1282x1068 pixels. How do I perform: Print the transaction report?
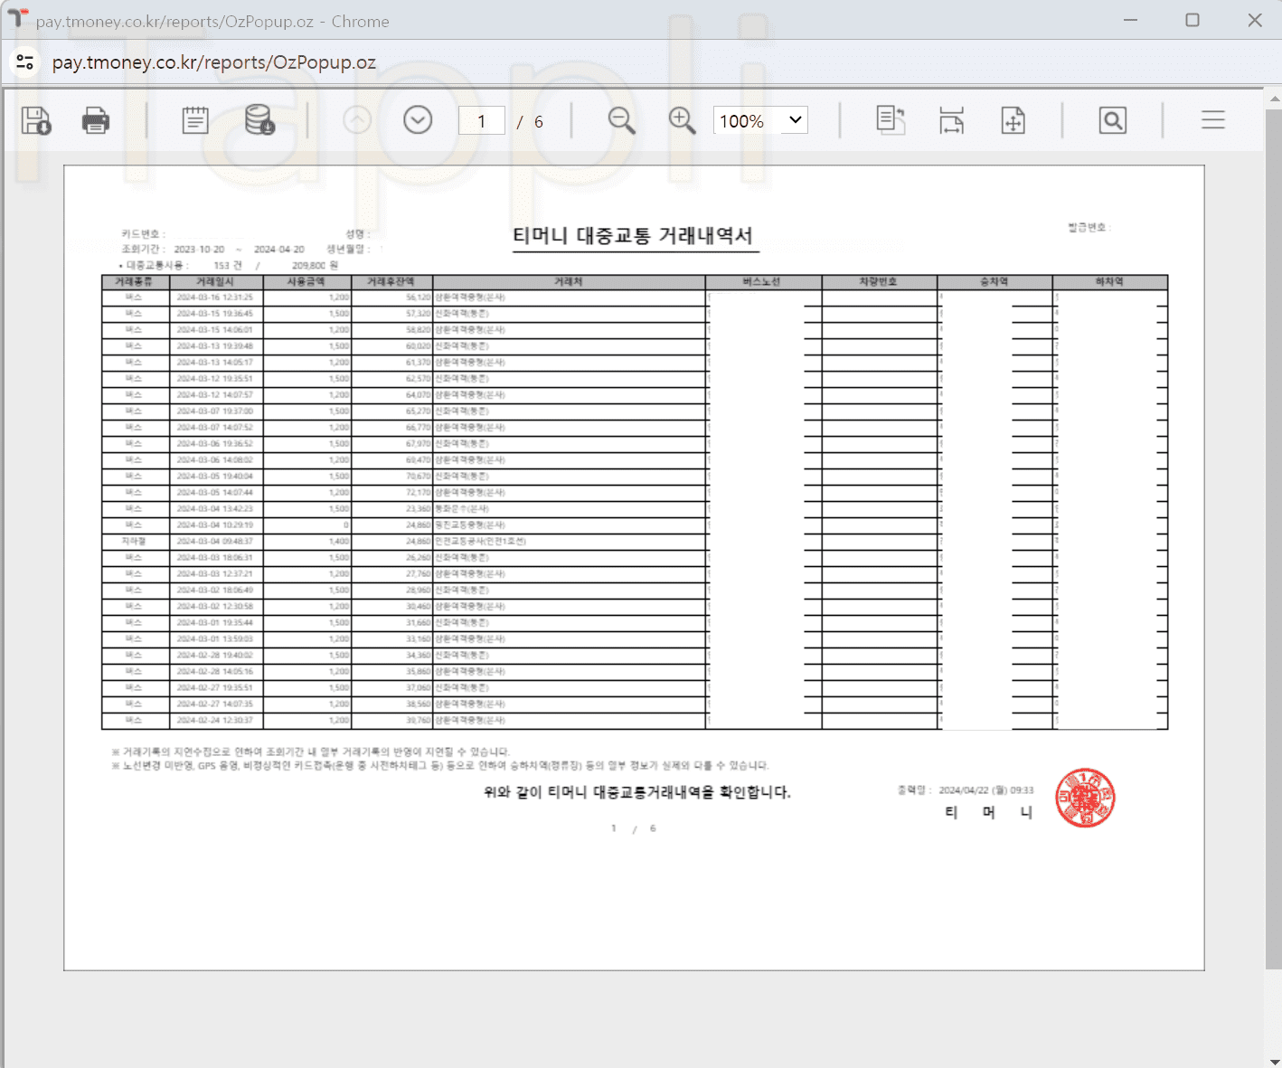[x=96, y=120]
